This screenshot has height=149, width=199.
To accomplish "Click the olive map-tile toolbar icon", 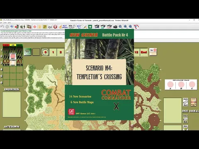I will pos(45,26).
